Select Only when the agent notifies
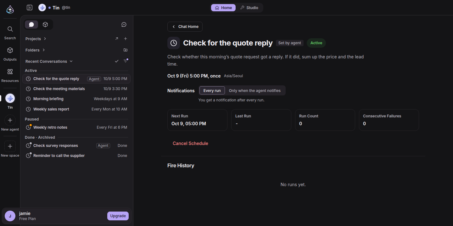 click(x=255, y=90)
